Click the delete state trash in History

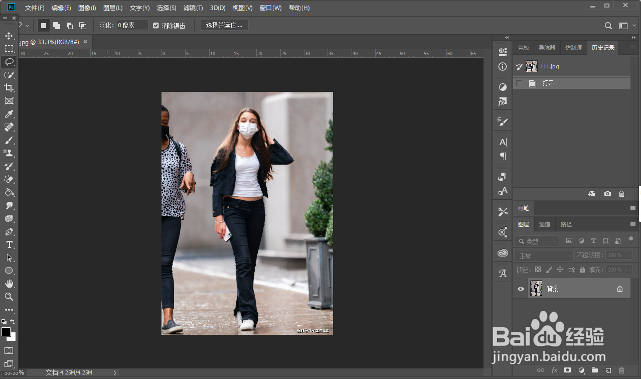pyautogui.click(x=621, y=193)
